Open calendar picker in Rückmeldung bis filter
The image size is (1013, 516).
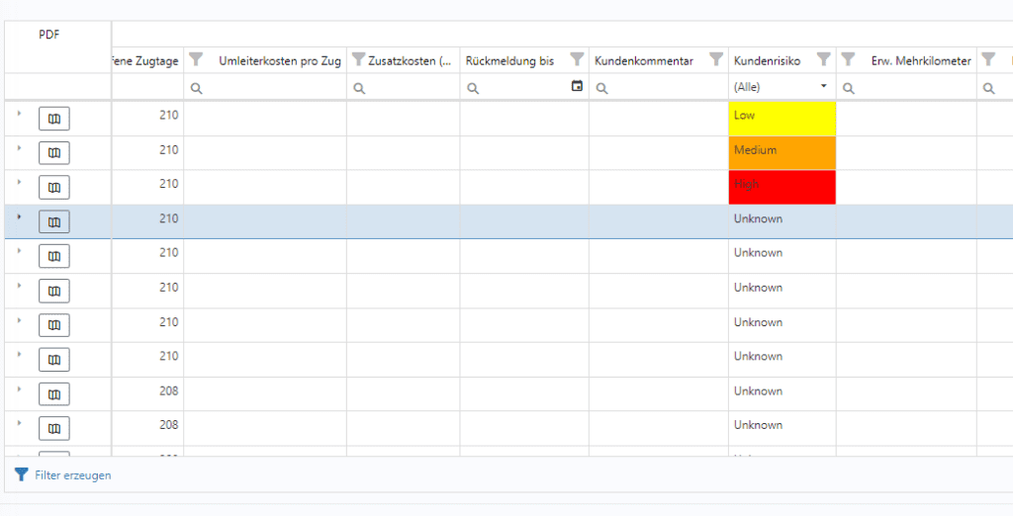click(x=577, y=87)
